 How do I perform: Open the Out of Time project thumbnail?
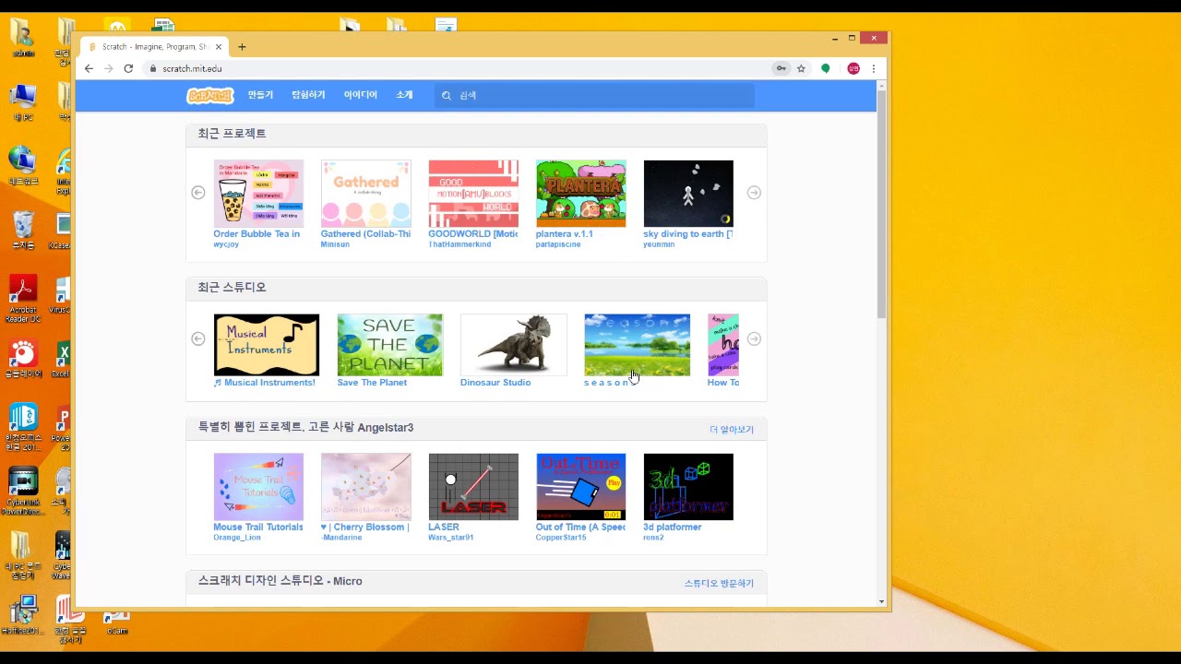pyautogui.click(x=580, y=487)
